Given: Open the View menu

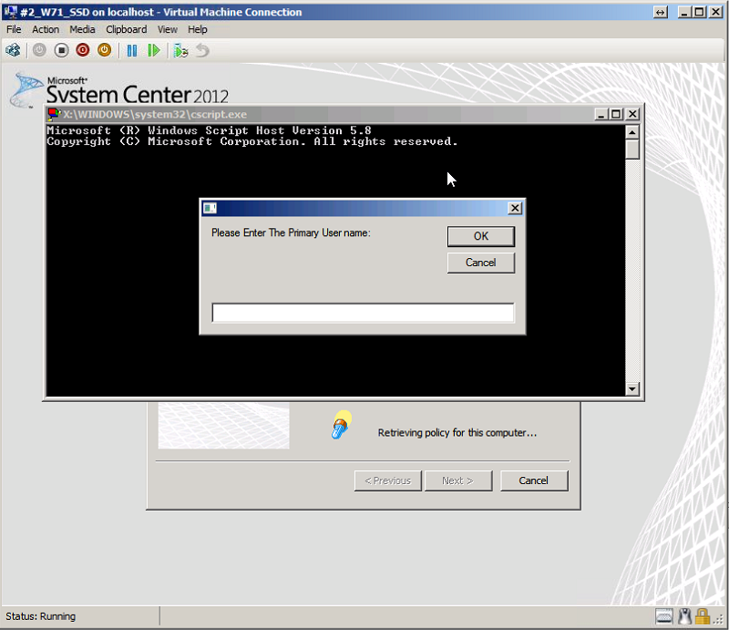Looking at the screenshot, I should [168, 29].
